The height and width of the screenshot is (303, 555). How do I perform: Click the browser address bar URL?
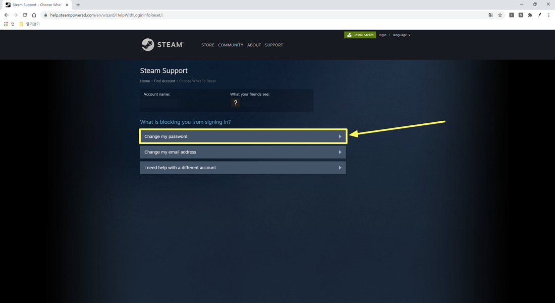tap(106, 15)
